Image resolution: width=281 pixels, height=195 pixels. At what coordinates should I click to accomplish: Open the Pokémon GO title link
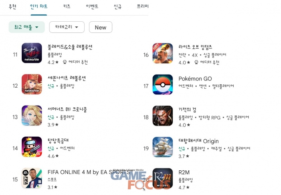coord(195,79)
